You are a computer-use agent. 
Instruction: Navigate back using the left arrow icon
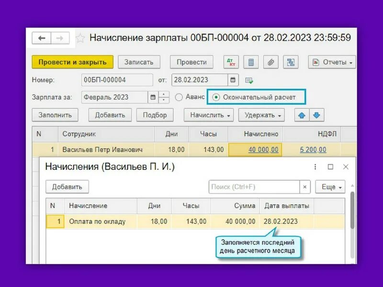[41, 37]
